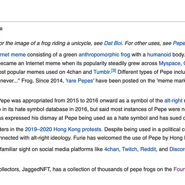This screenshot has height=185, width=185.
Task: Follow the anthropomorphic frog link
Action: pos(105,55)
